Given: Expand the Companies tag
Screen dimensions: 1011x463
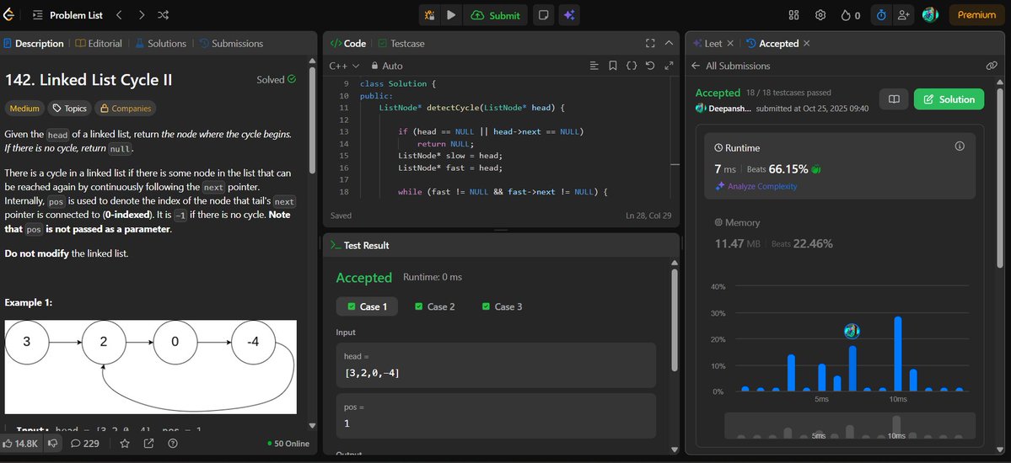Looking at the screenshot, I should 125,109.
